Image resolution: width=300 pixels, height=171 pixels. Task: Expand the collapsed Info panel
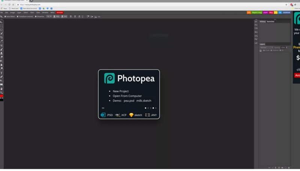(x=256, y=22)
